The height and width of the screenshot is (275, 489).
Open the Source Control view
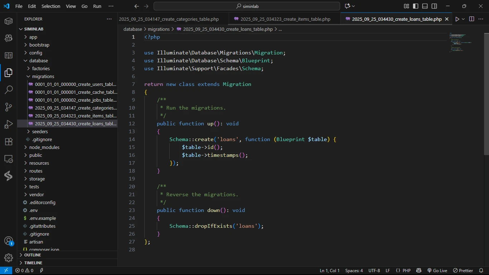9,107
